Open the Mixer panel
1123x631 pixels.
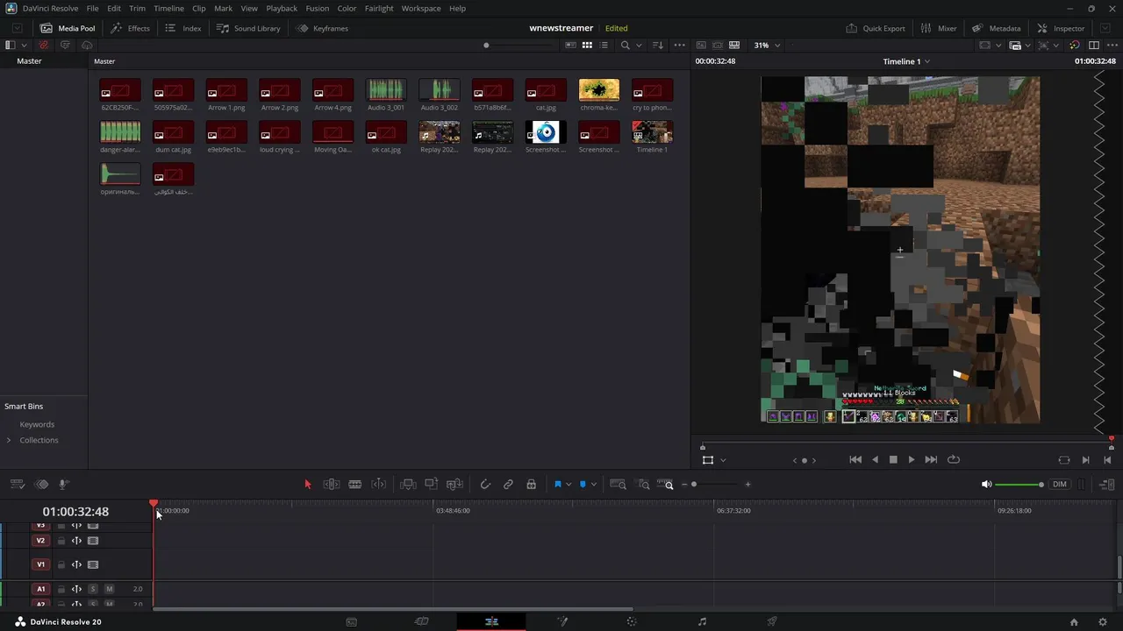(939, 28)
